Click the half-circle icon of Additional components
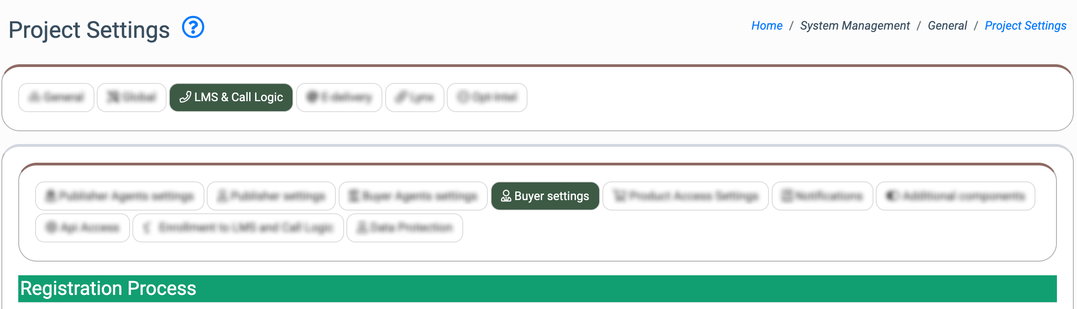Viewport: 1077px width, 309px height. 892,196
